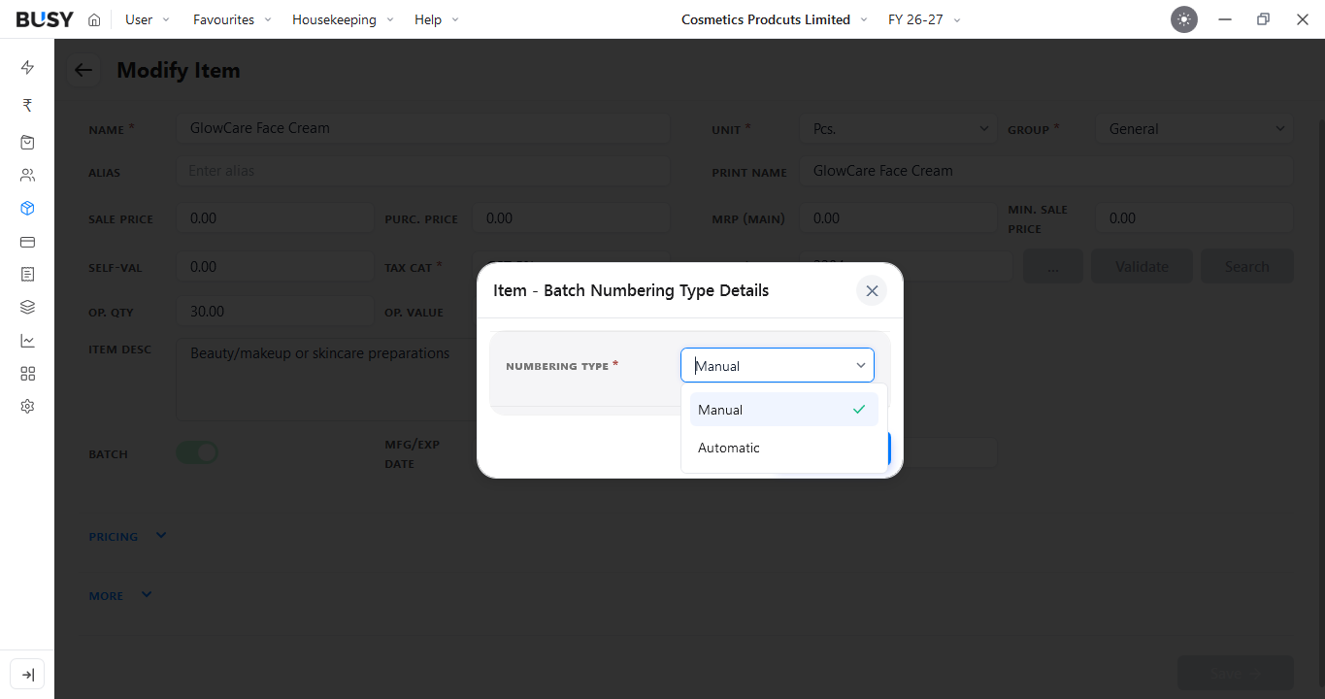Click the Print Name field
Image resolution: width=1325 pixels, height=699 pixels.
point(1046,171)
